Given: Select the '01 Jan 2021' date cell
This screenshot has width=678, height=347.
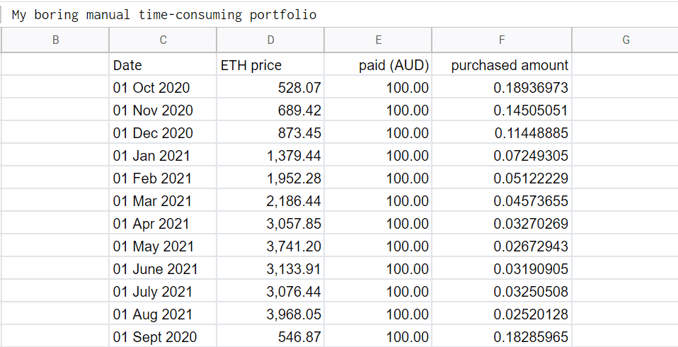Looking at the screenshot, I should click(x=163, y=156).
